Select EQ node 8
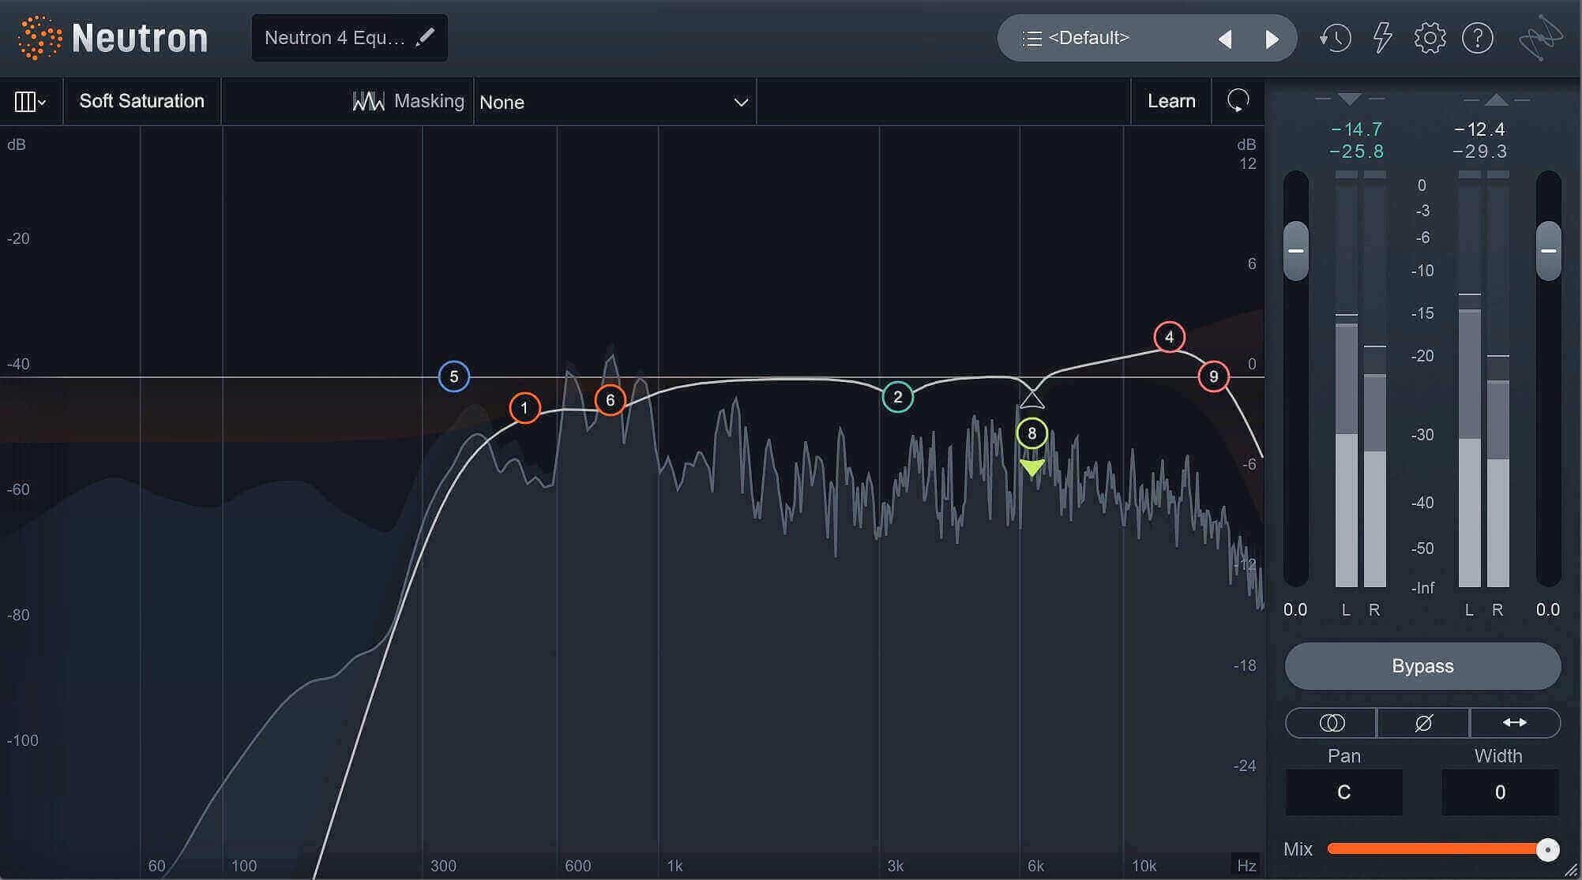Screen dimensions: 1582x880 1031,433
